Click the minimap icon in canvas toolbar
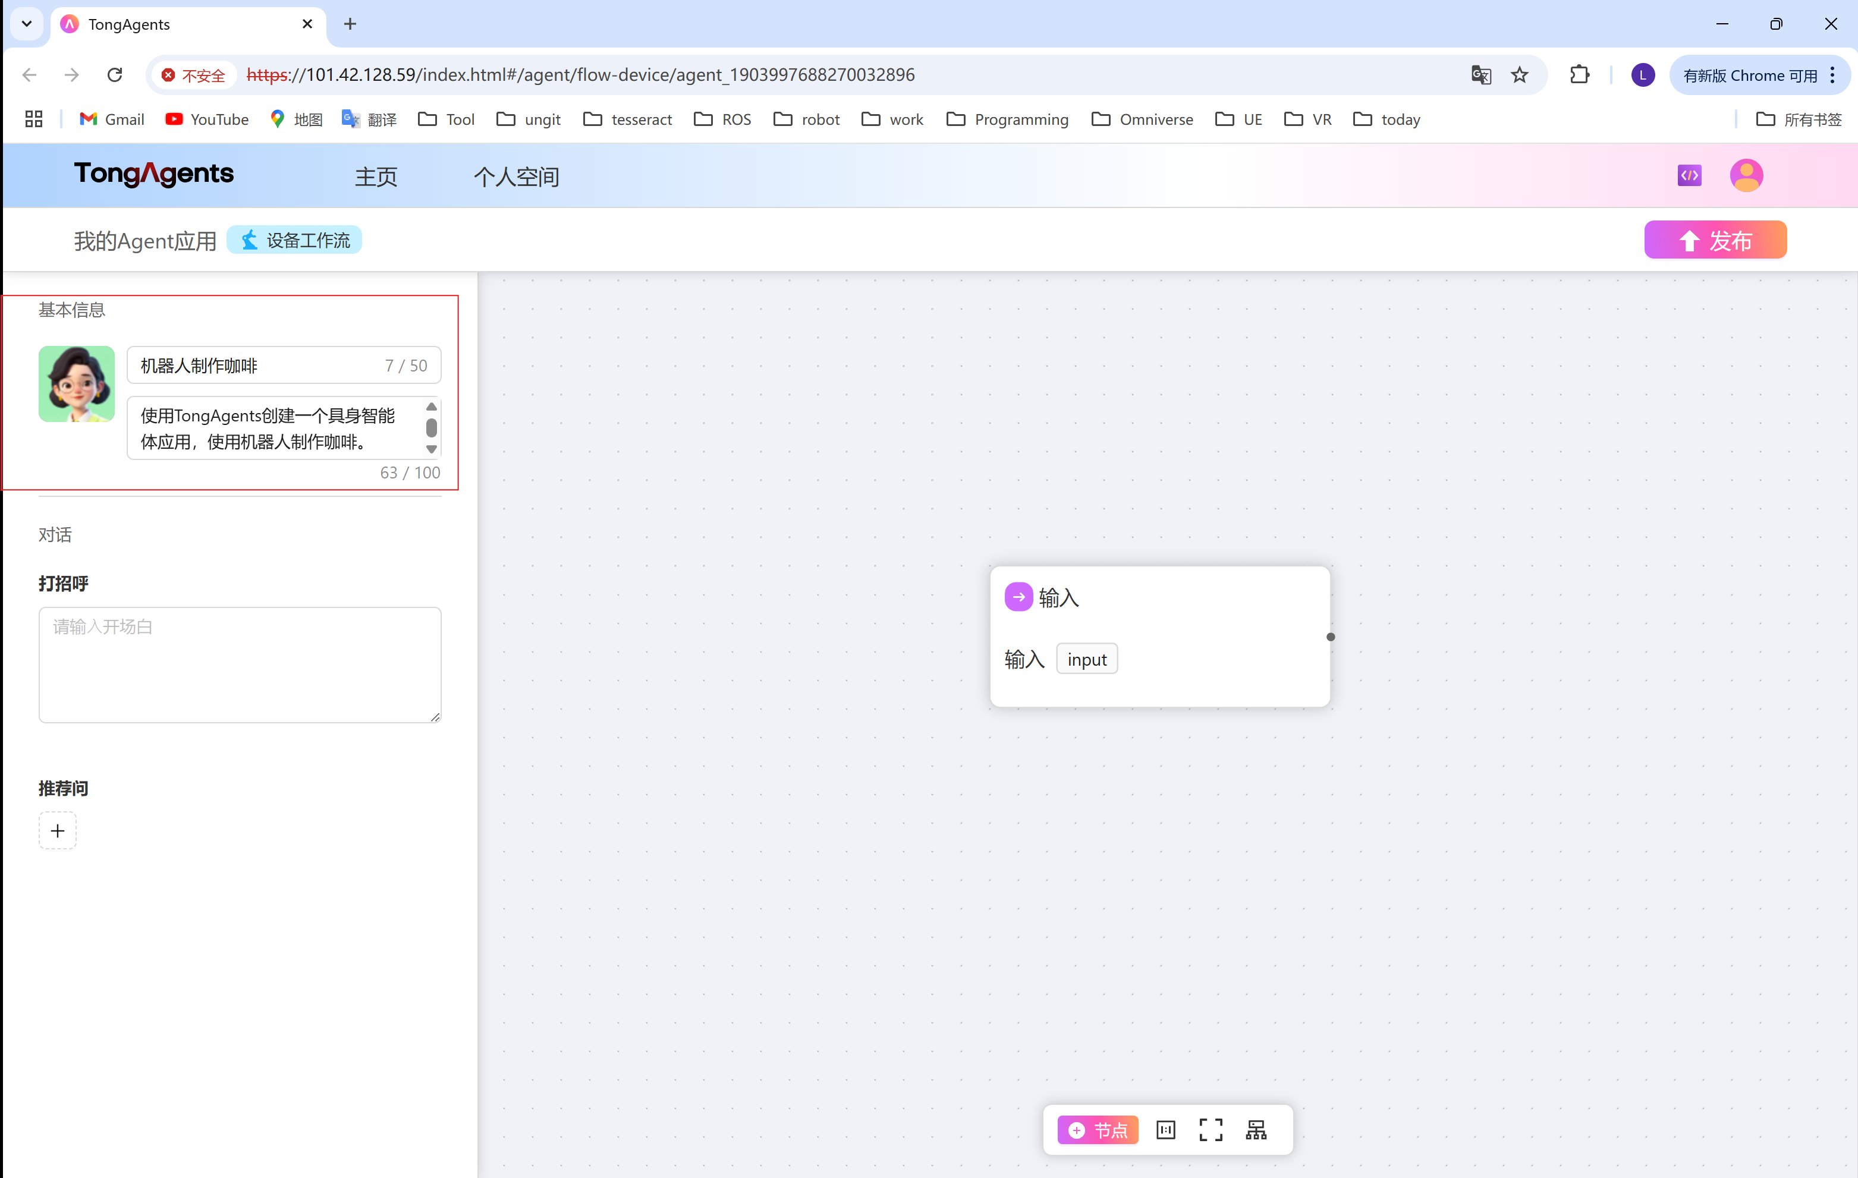This screenshot has height=1178, width=1858. point(1165,1129)
